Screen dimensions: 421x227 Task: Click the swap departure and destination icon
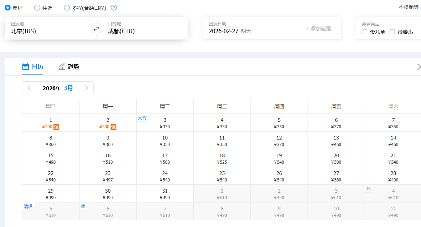[x=96, y=29]
